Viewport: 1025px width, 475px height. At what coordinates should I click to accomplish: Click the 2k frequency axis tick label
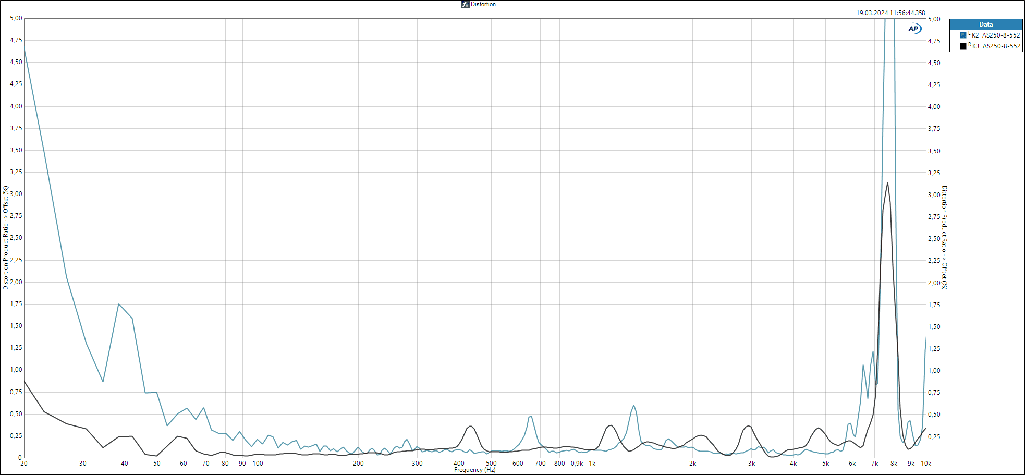tap(692, 464)
